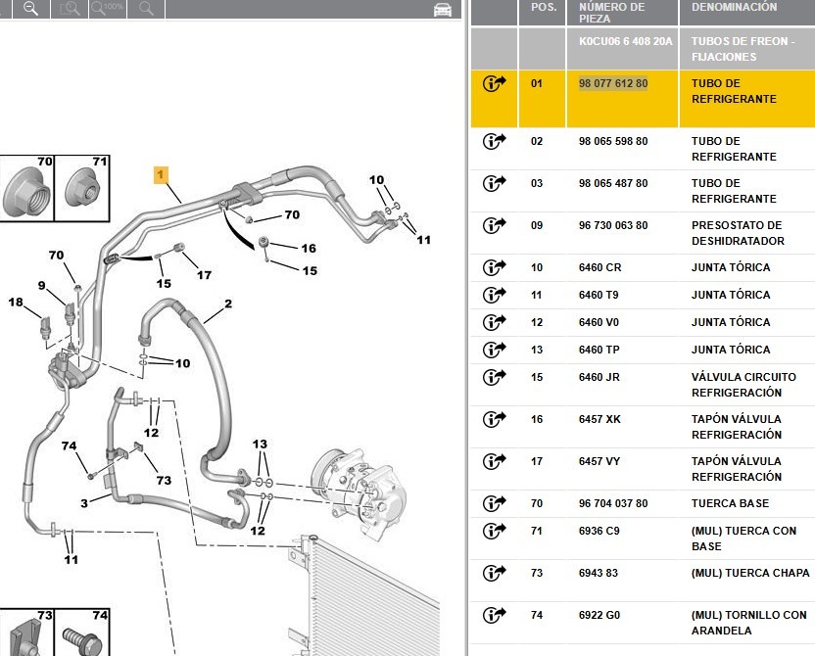Click the plain magnifier search icon
The height and width of the screenshot is (656, 815).
point(146,8)
